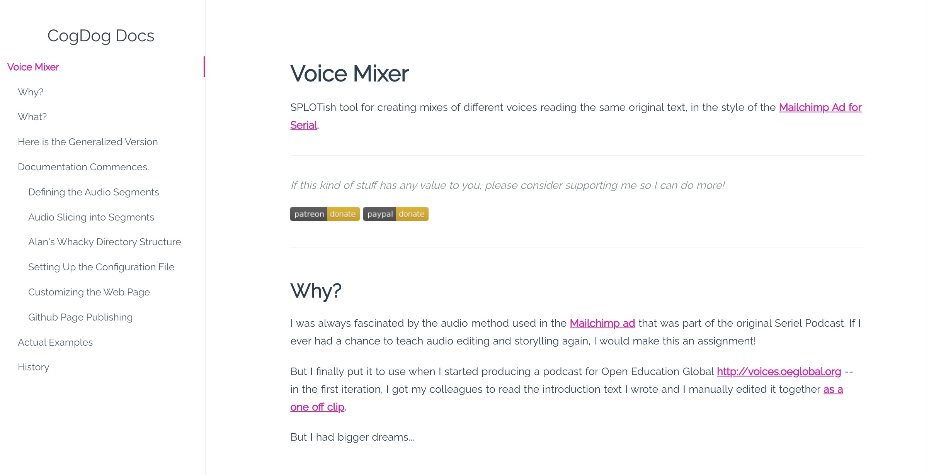
Task: Select Defining the Audio Segments
Action: click(94, 192)
